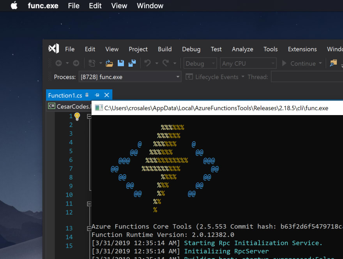This screenshot has width=343, height=259.
Task: Collapse the code block at line 13
Action: click(89, 229)
